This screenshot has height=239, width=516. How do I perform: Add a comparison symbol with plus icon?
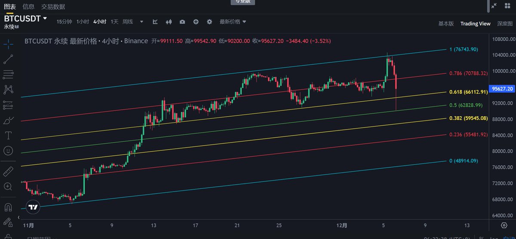(196, 21)
